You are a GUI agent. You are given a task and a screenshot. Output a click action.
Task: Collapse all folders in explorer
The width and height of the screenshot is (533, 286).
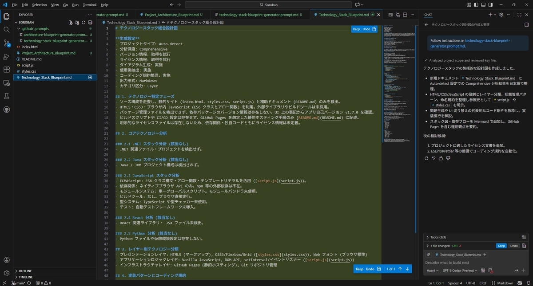pos(90,22)
